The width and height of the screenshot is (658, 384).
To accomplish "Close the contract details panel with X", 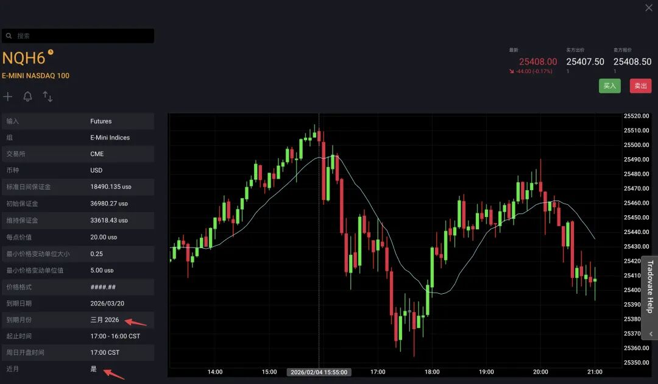I will 648,8.
